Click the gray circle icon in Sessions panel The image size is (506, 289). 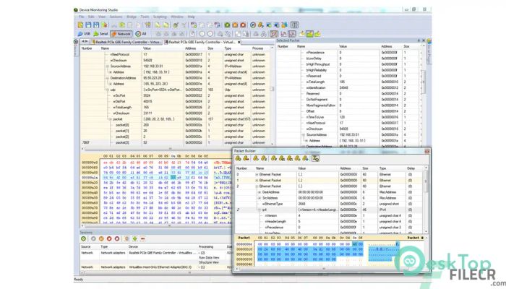93,239
